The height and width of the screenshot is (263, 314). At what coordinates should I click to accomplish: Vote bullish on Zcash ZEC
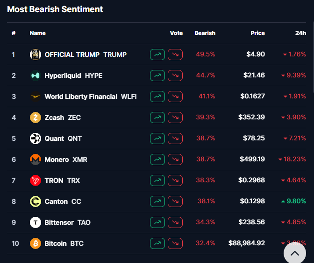[157, 118]
